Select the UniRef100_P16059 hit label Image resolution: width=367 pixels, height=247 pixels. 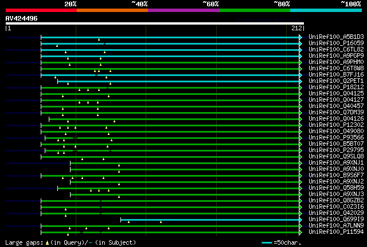(336, 43)
